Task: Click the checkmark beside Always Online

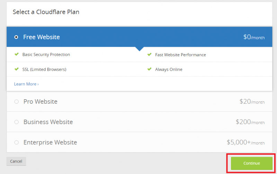Action: tap(150, 69)
